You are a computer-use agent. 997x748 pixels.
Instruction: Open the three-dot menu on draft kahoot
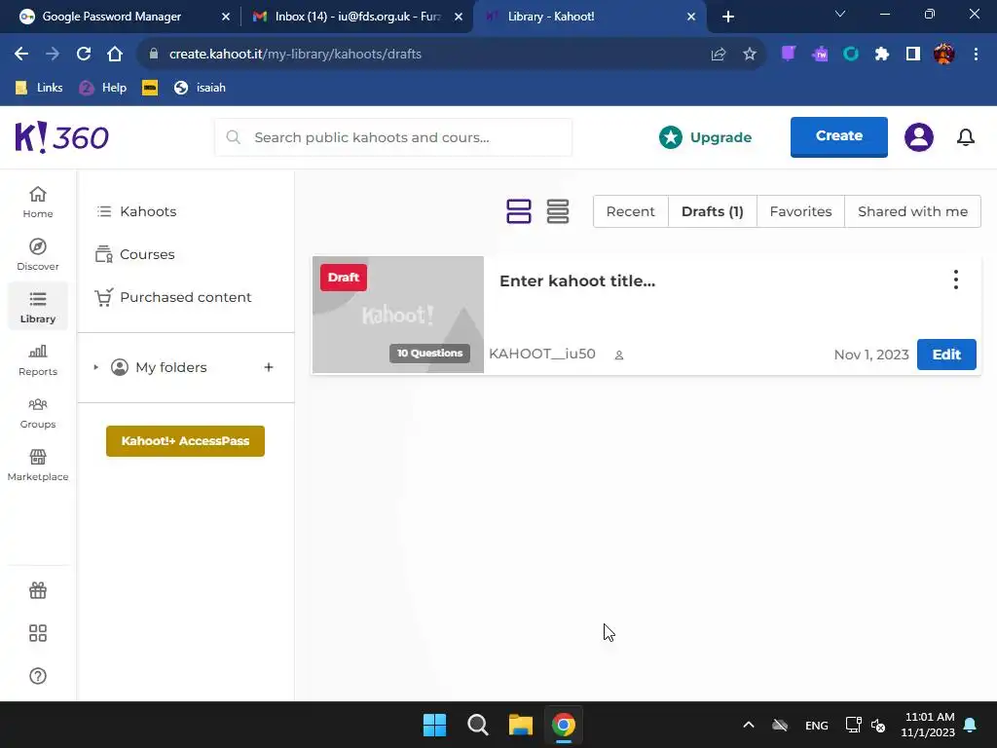point(956,280)
